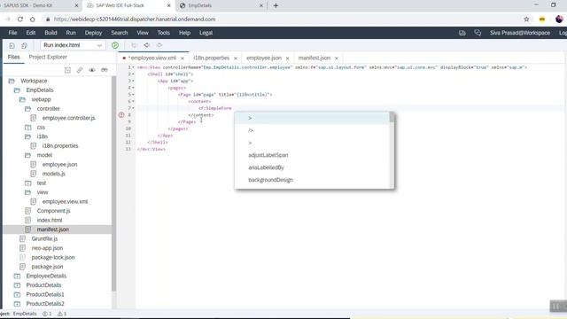This screenshot has width=567, height=319.
Task: Open a new browser tab
Action: click(276, 5)
